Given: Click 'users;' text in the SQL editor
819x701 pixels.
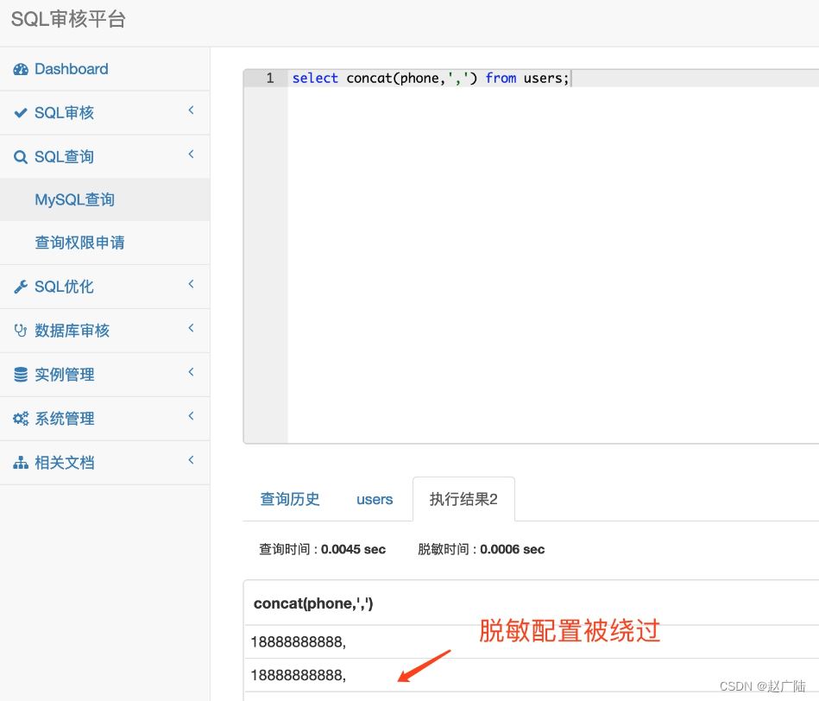Looking at the screenshot, I should [x=546, y=79].
